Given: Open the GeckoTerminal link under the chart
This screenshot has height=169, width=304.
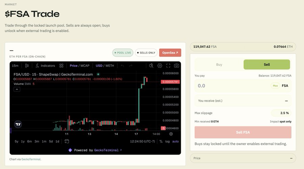Looking at the screenshot, I should coord(31,159).
